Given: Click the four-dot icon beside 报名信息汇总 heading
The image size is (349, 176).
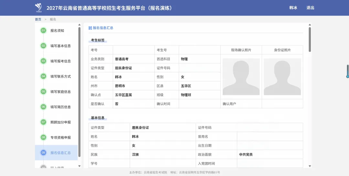Looking at the screenshot, I should (x=90, y=28).
